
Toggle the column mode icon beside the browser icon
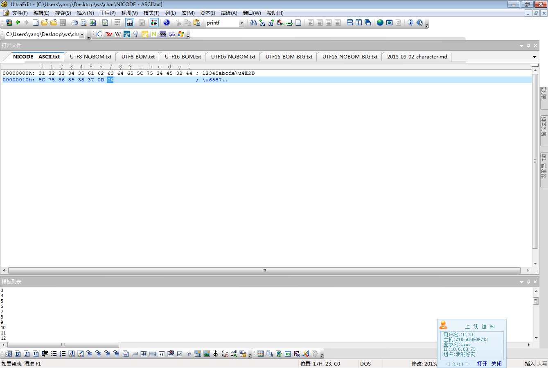(154, 22)
